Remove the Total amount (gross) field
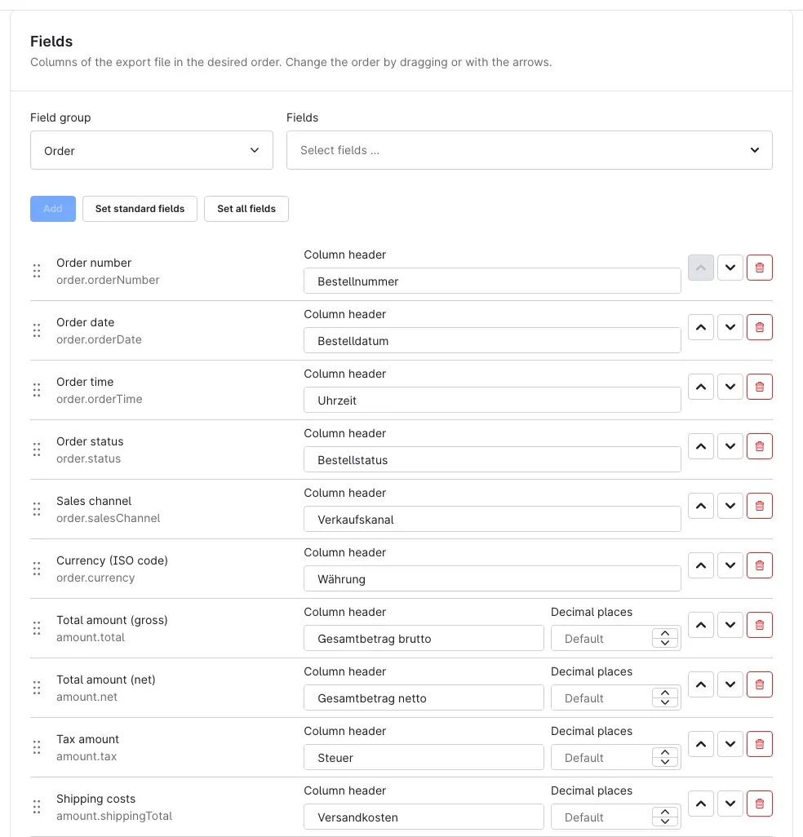803x837 pixels. tap(759, 625)
